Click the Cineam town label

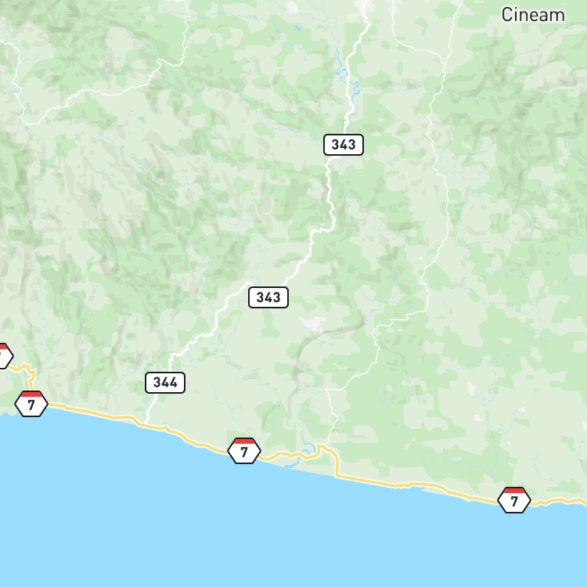(x=533, y=15)
